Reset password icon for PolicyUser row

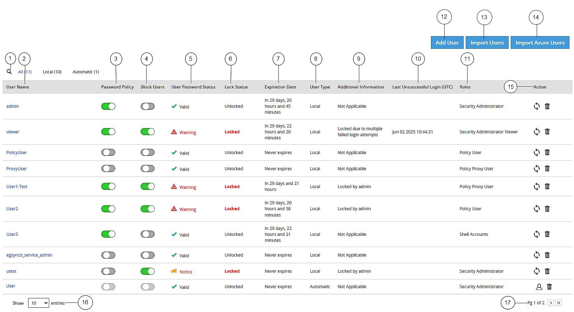[x=536, y=152]
